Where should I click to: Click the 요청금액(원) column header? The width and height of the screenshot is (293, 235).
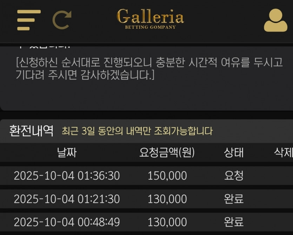pyautogui.click(x=167, y=153)
